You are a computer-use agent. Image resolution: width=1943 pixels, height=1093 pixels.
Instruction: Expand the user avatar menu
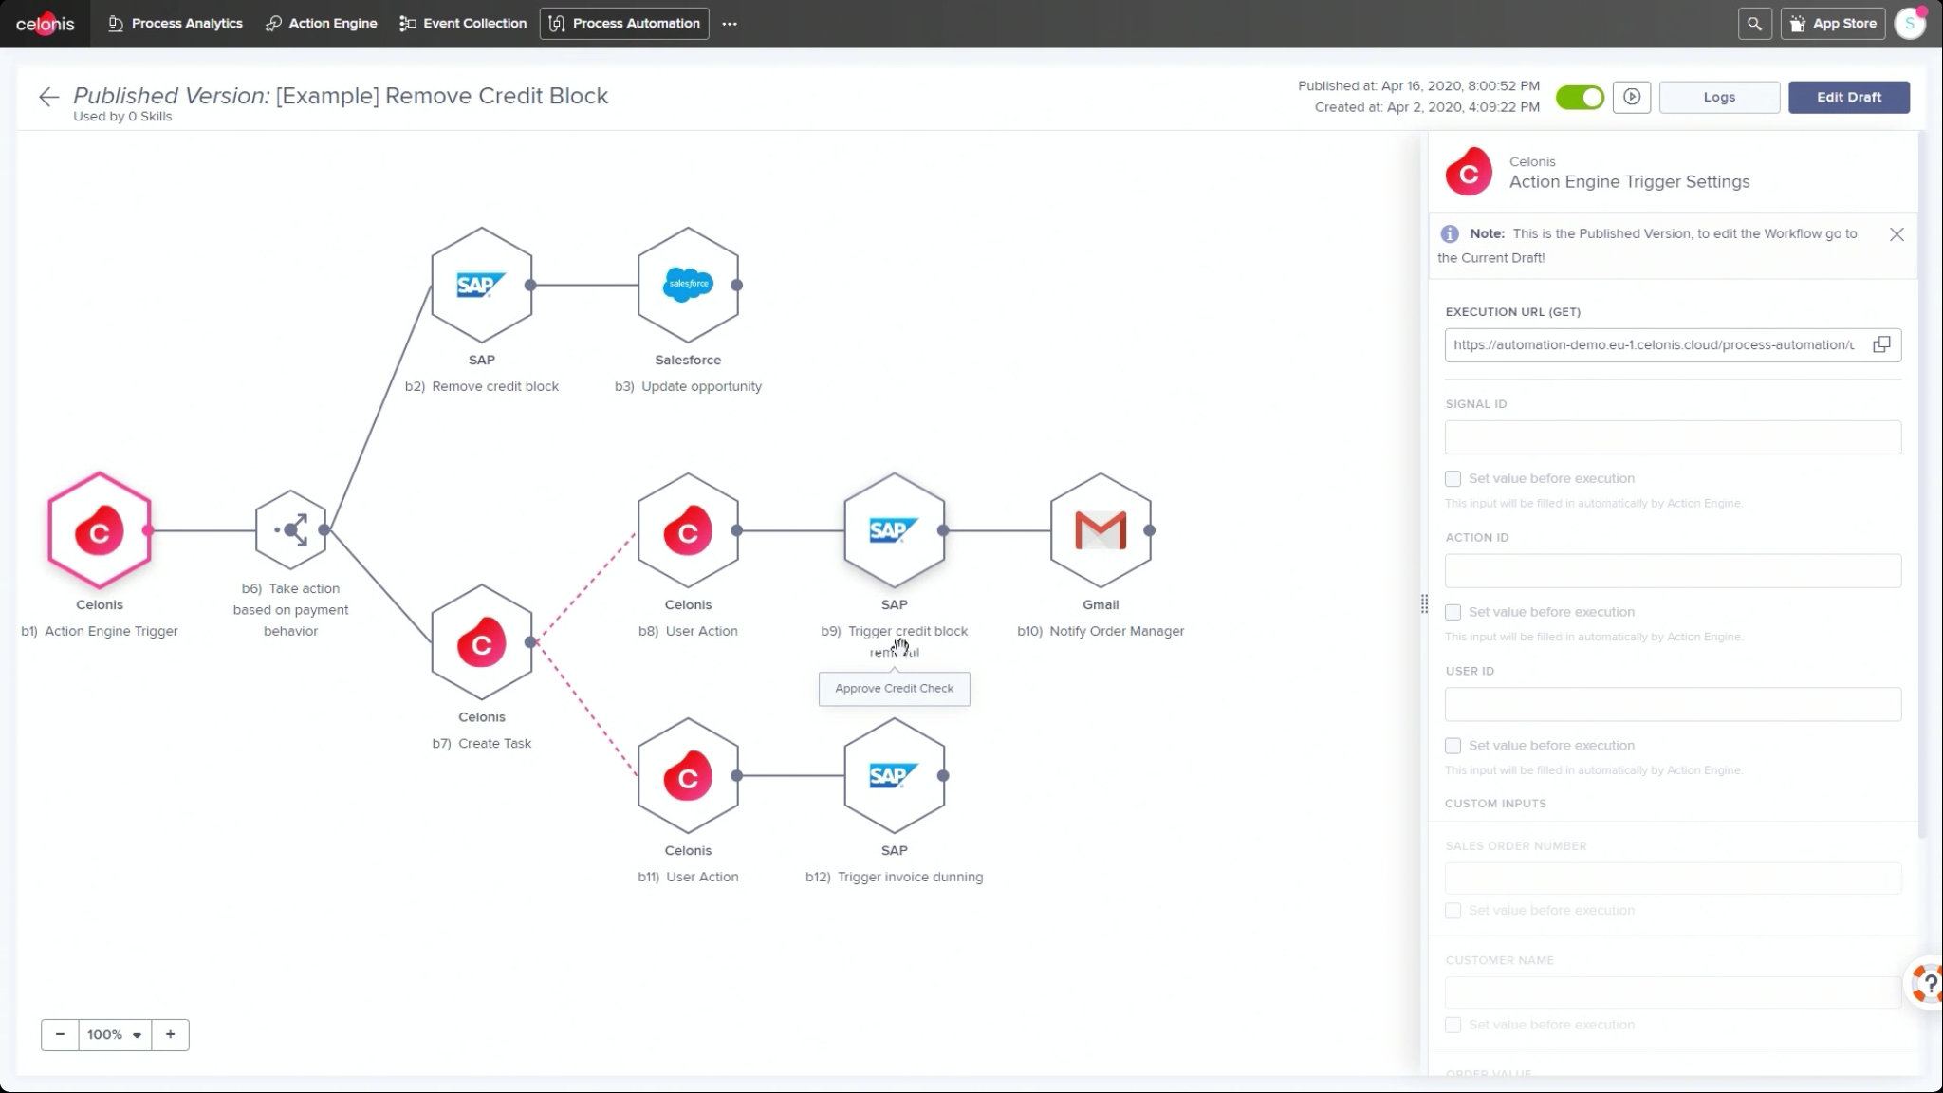pos(1911,23)
